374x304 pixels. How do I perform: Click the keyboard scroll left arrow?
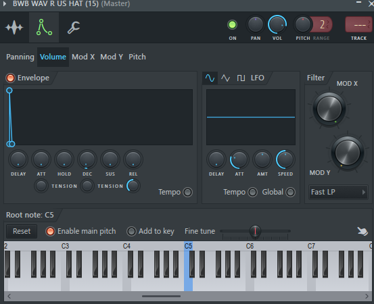click(x=9, y=297)
